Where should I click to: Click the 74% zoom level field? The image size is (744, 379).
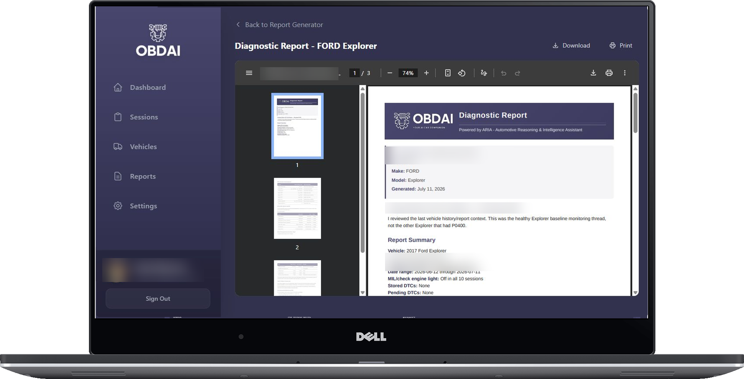coord(408,73)
